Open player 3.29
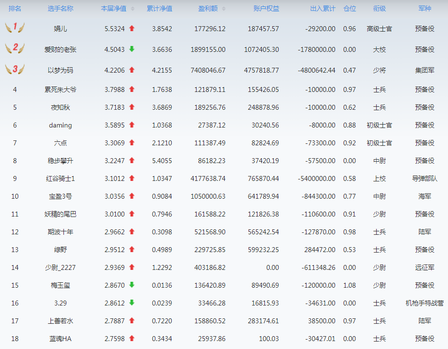 point(60,303)
